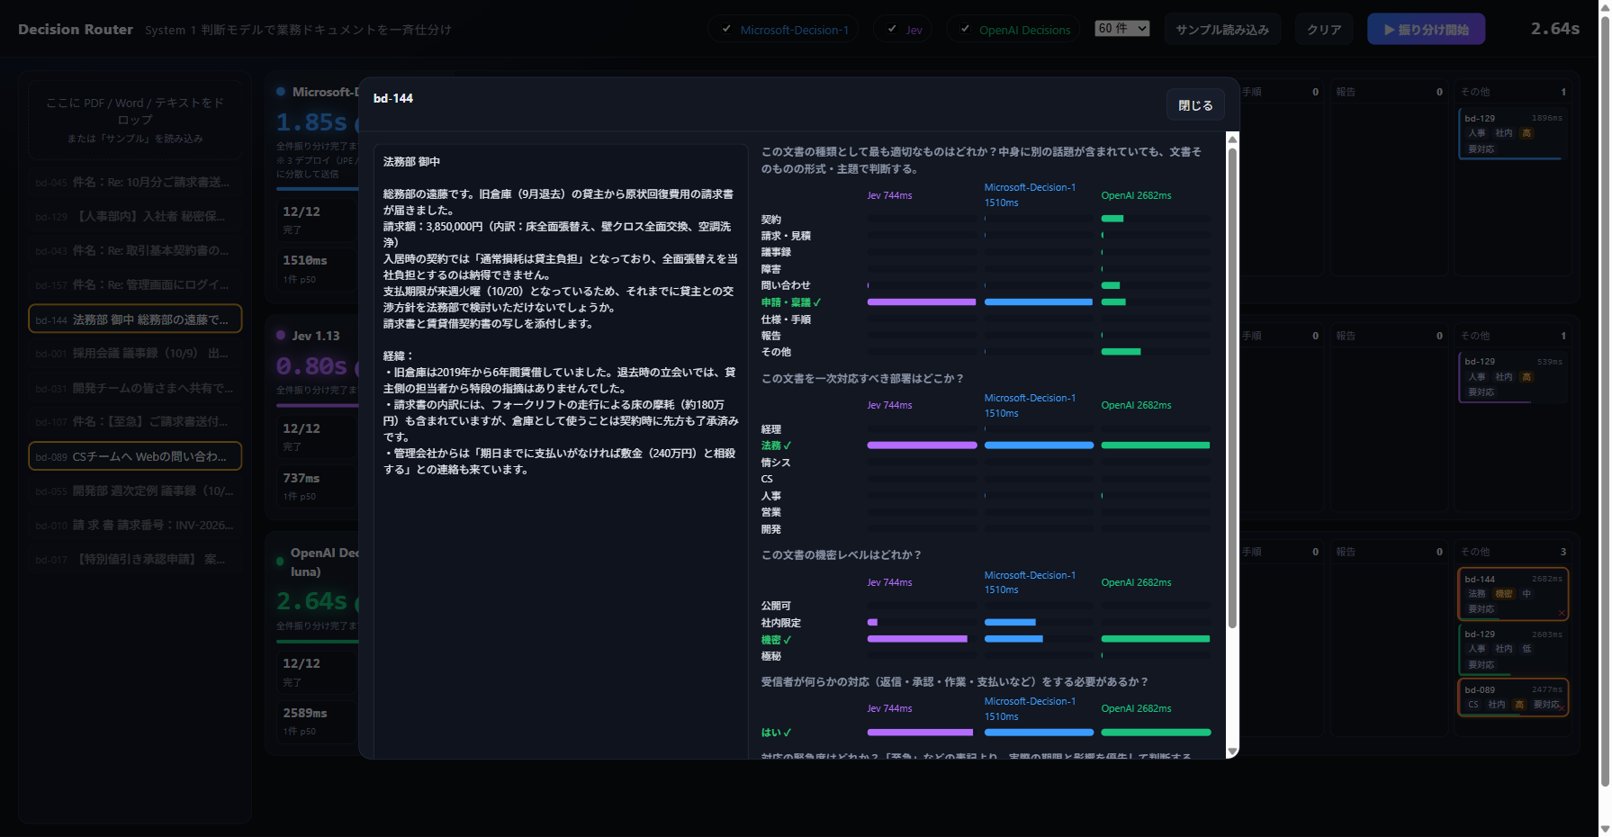Start routing with the 振り分け開始 button
This screenshot has height=837, width=1612.
1426,30
